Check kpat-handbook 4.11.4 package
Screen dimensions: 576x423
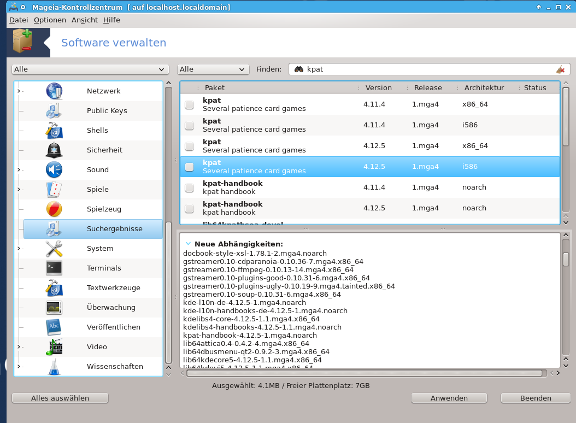(x=189, y=188)
